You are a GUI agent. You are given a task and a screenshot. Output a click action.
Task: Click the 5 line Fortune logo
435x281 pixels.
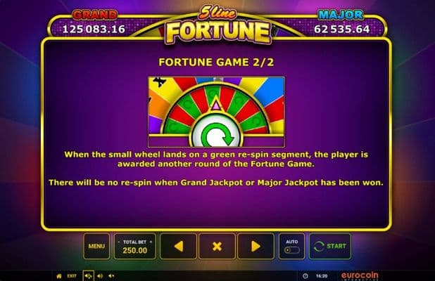click(x=217, y=25)
